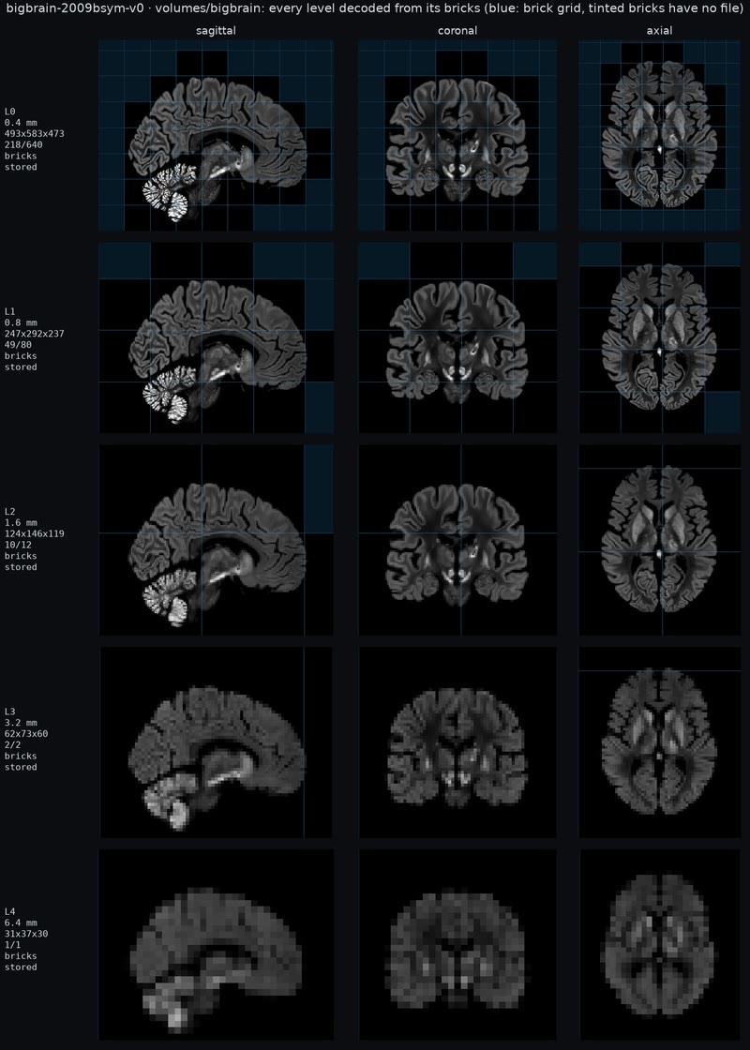The width and height of the screenshot is (750, 1050).
Task: Select the "L4" row label
Action: point(10,911)
